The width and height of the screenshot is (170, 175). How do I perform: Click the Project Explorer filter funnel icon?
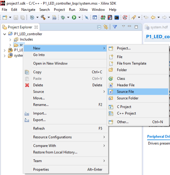point(115,27)
